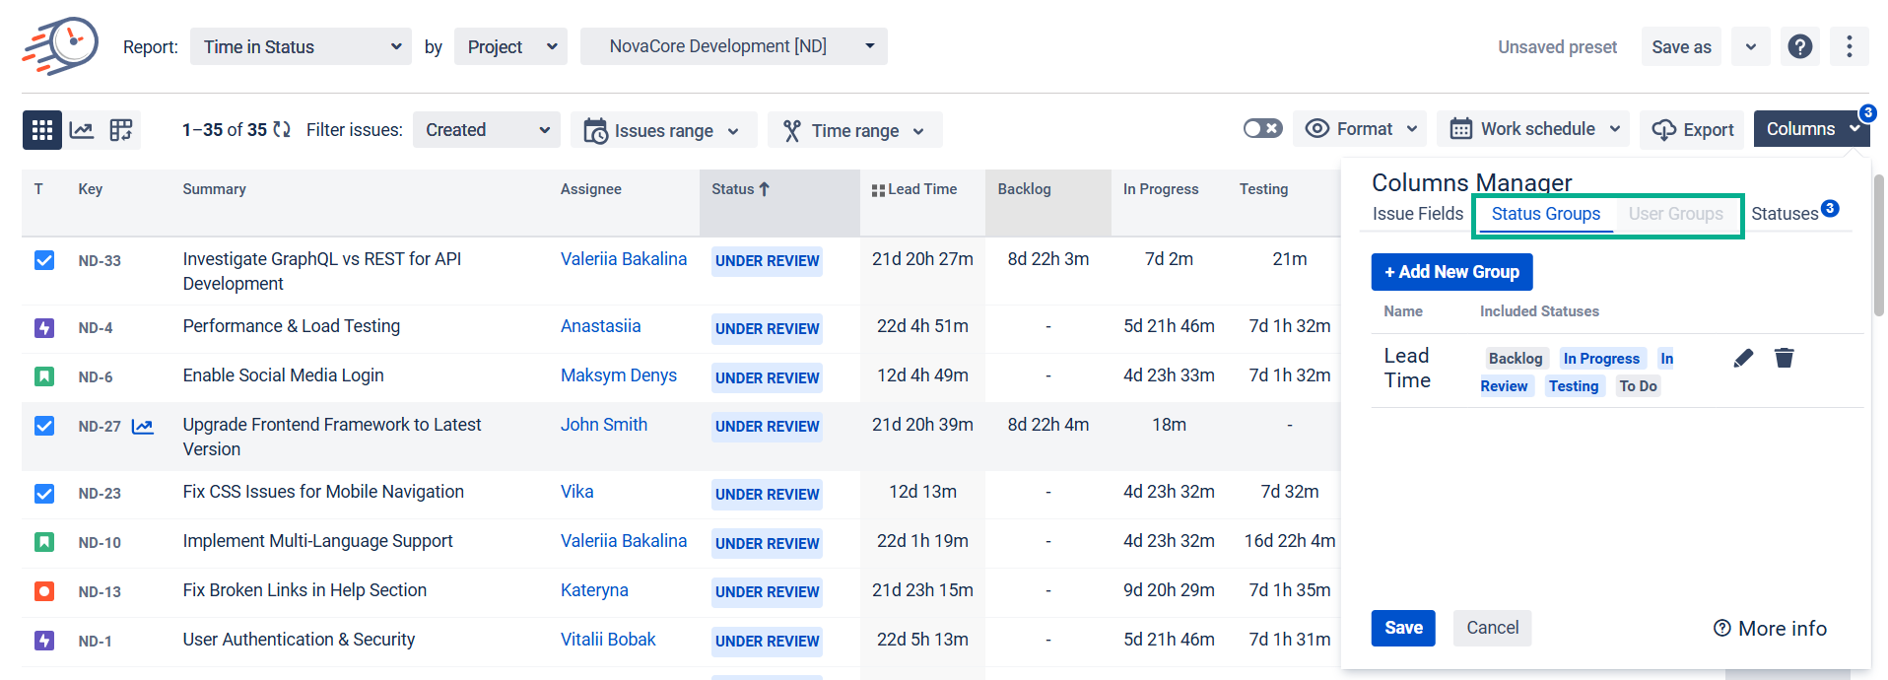
Task: Switch to the Statuses tab
Action: [1784, 214]
